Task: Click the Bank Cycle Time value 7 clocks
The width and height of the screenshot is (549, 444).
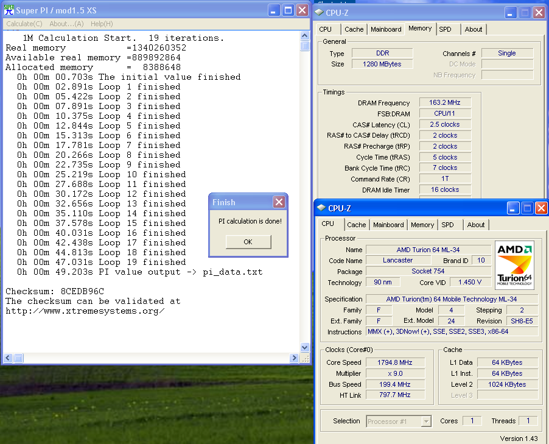Action: 445,168
